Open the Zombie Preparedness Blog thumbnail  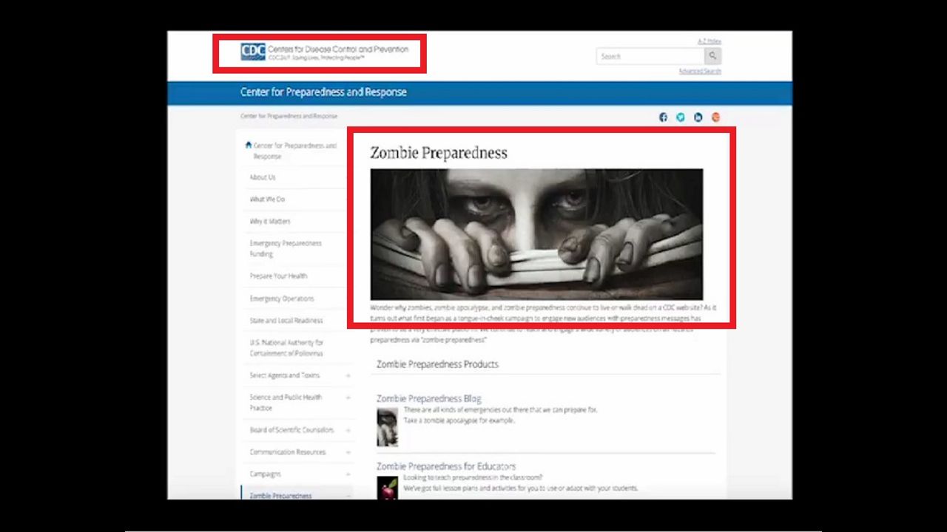point(387,427)
